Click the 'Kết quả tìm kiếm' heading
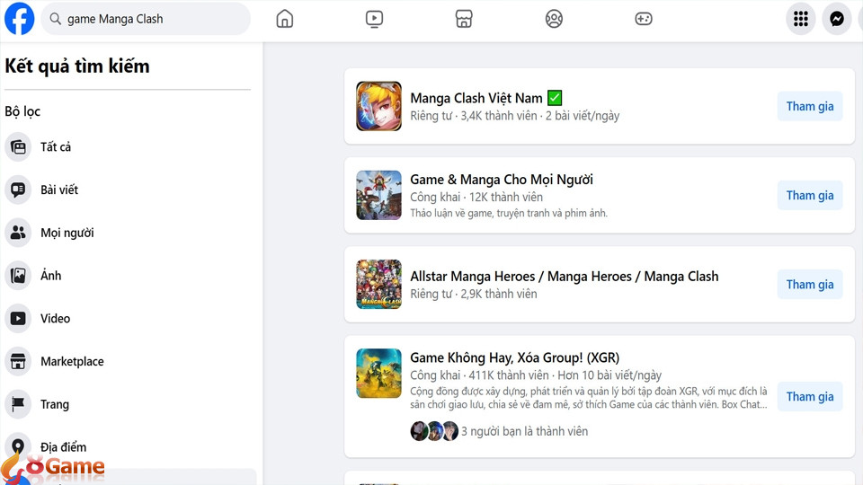The width and height of the screenshot is (863, 485). click(x=77, y=66)
